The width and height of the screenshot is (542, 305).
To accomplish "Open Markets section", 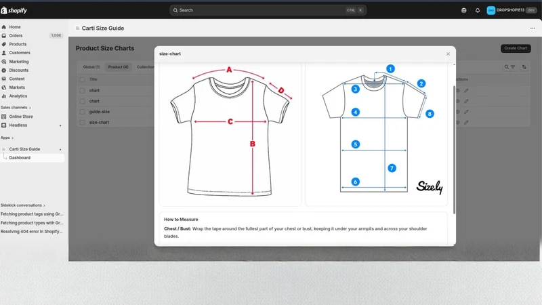I will 16,87.
